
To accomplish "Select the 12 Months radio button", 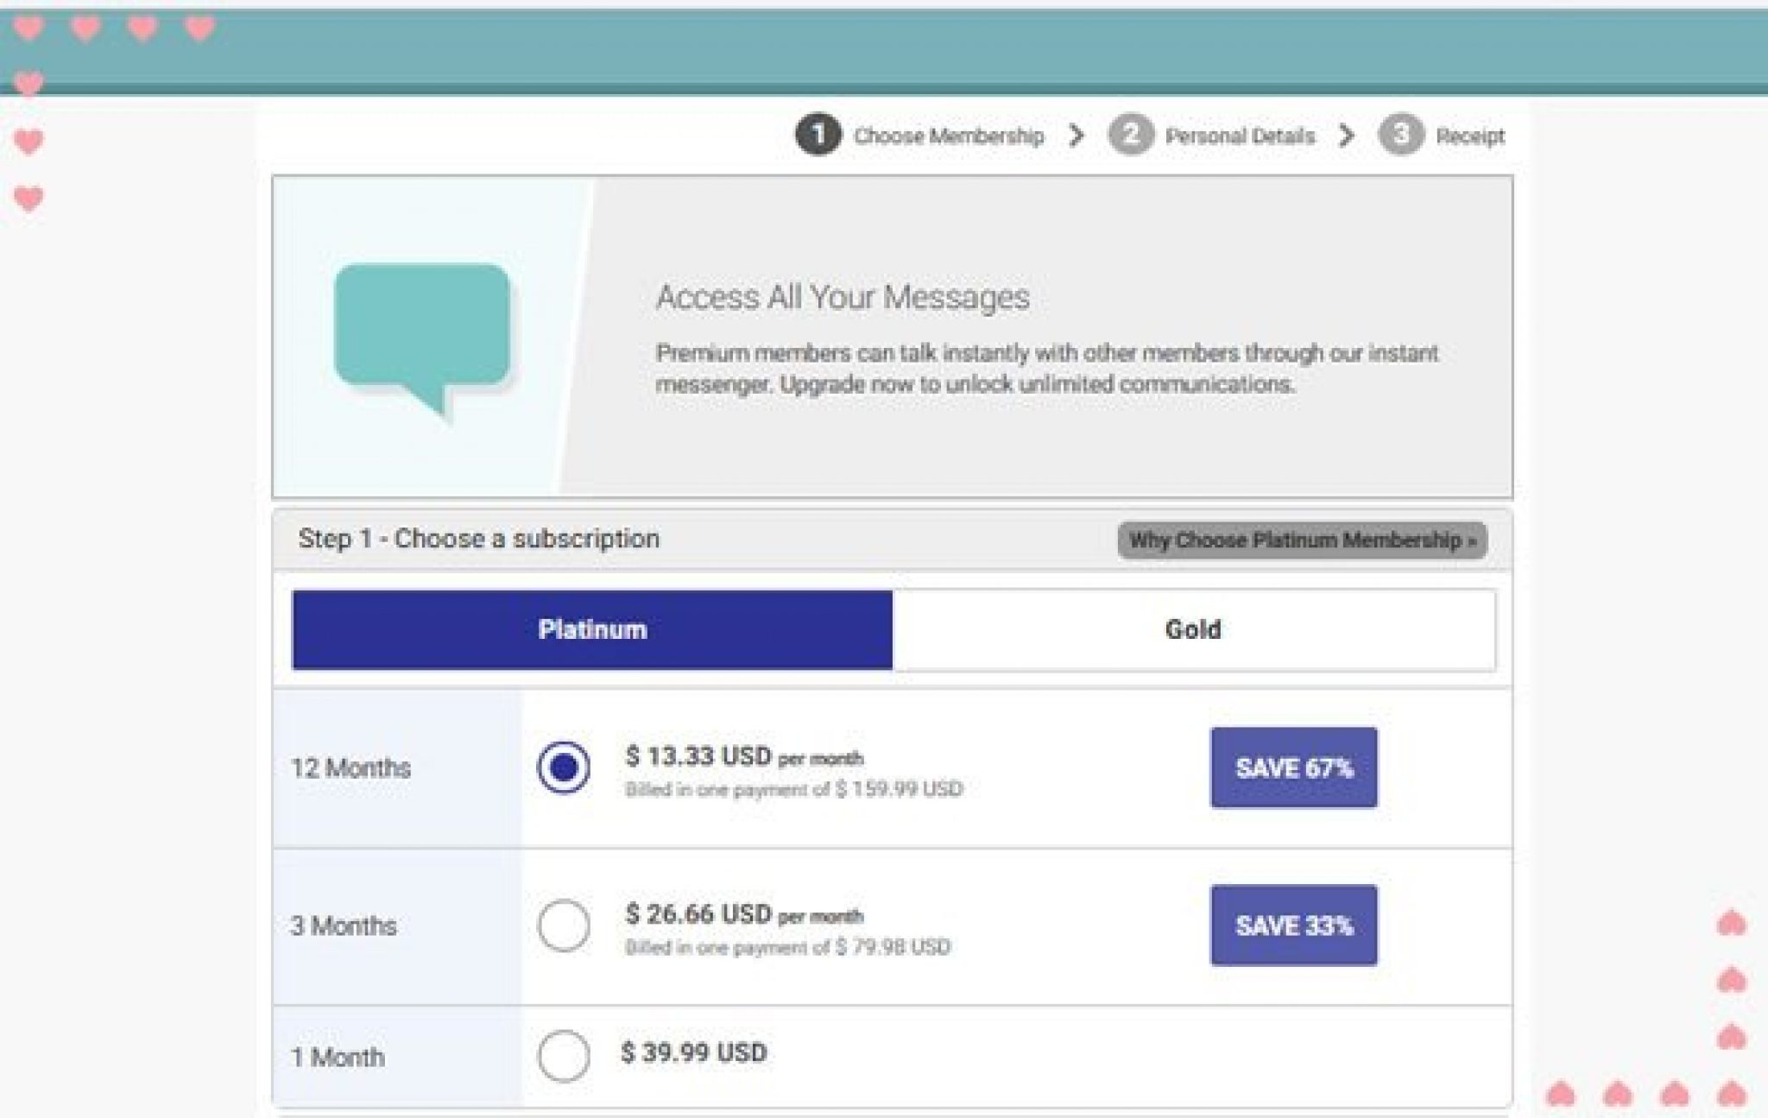I will [x=564, y=767].
